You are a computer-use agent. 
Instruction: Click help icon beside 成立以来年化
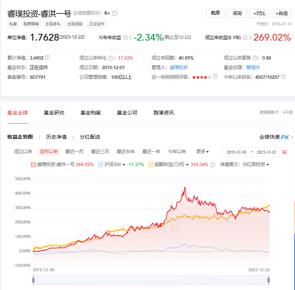coord(111,58)
